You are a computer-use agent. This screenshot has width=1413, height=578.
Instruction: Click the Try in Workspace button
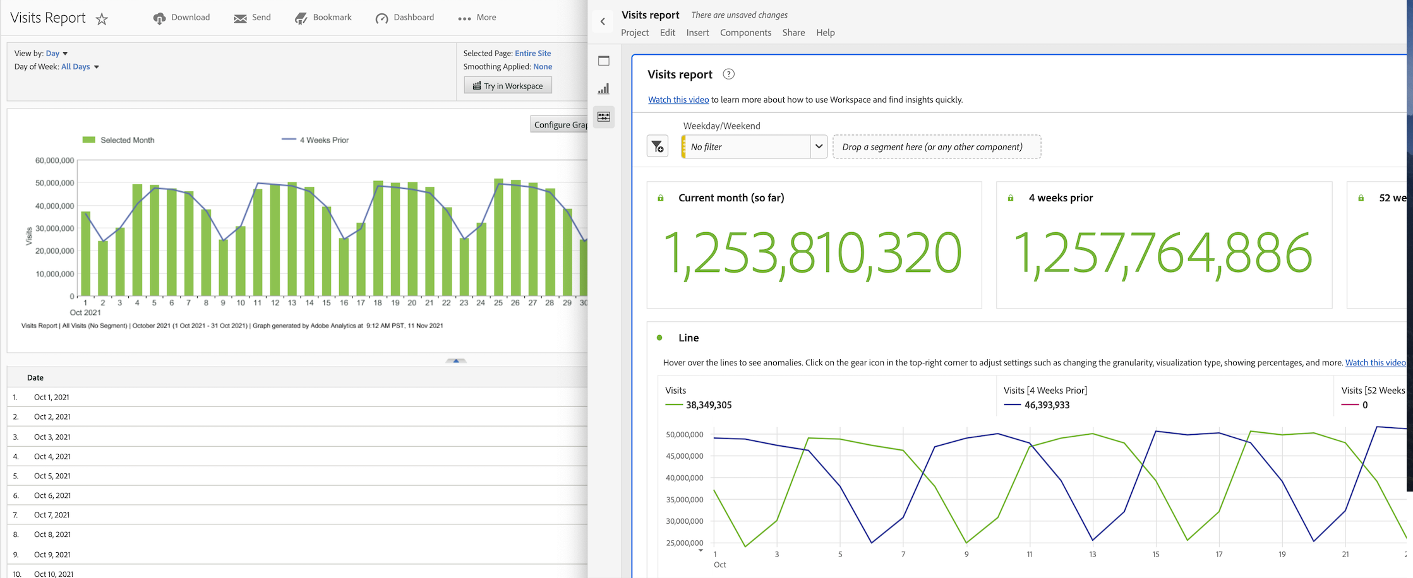(508, 86)
